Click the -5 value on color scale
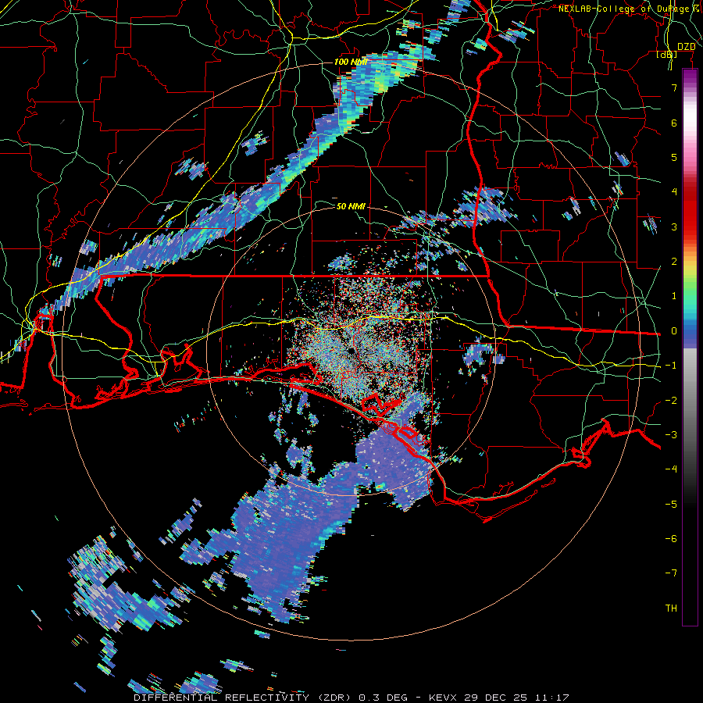This screenshot has height=703, width=703. click(671, 504)
